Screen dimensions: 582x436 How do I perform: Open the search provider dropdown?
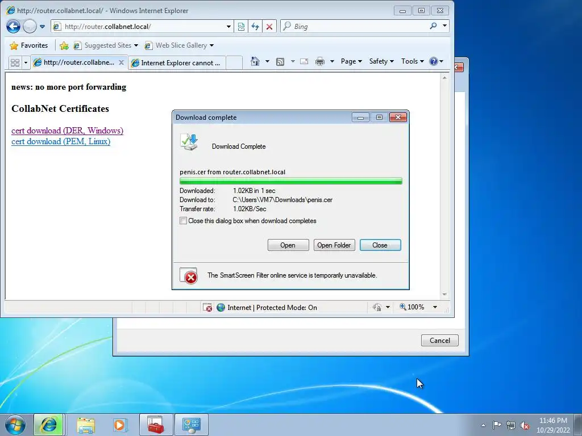444,26
